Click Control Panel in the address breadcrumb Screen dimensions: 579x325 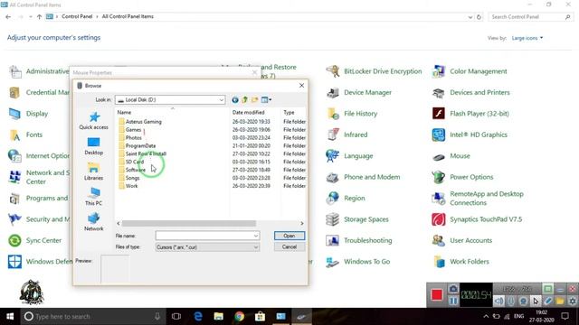pos(77,16)
